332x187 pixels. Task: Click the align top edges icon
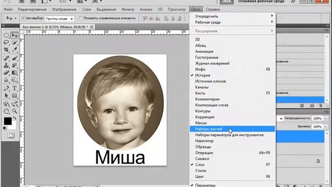145,19
